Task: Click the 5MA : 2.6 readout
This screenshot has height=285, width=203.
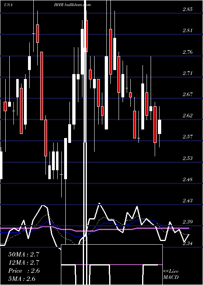Action: click(x=22, y=279)
